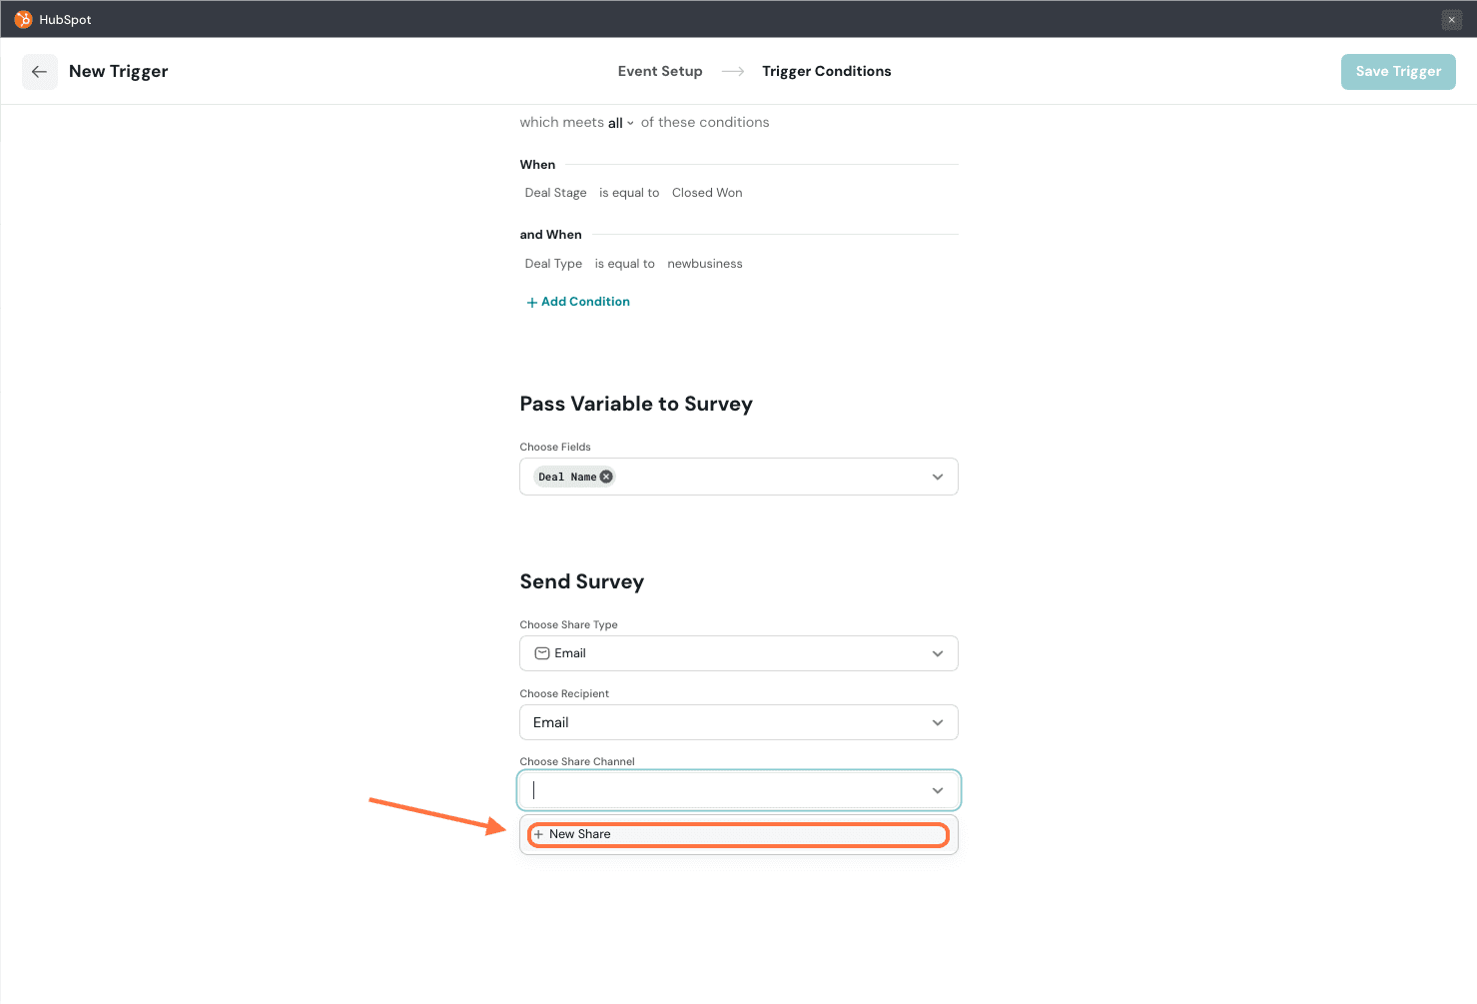Click the Add Condition link
The image size is (1477, 1004).
pos(585,302)
